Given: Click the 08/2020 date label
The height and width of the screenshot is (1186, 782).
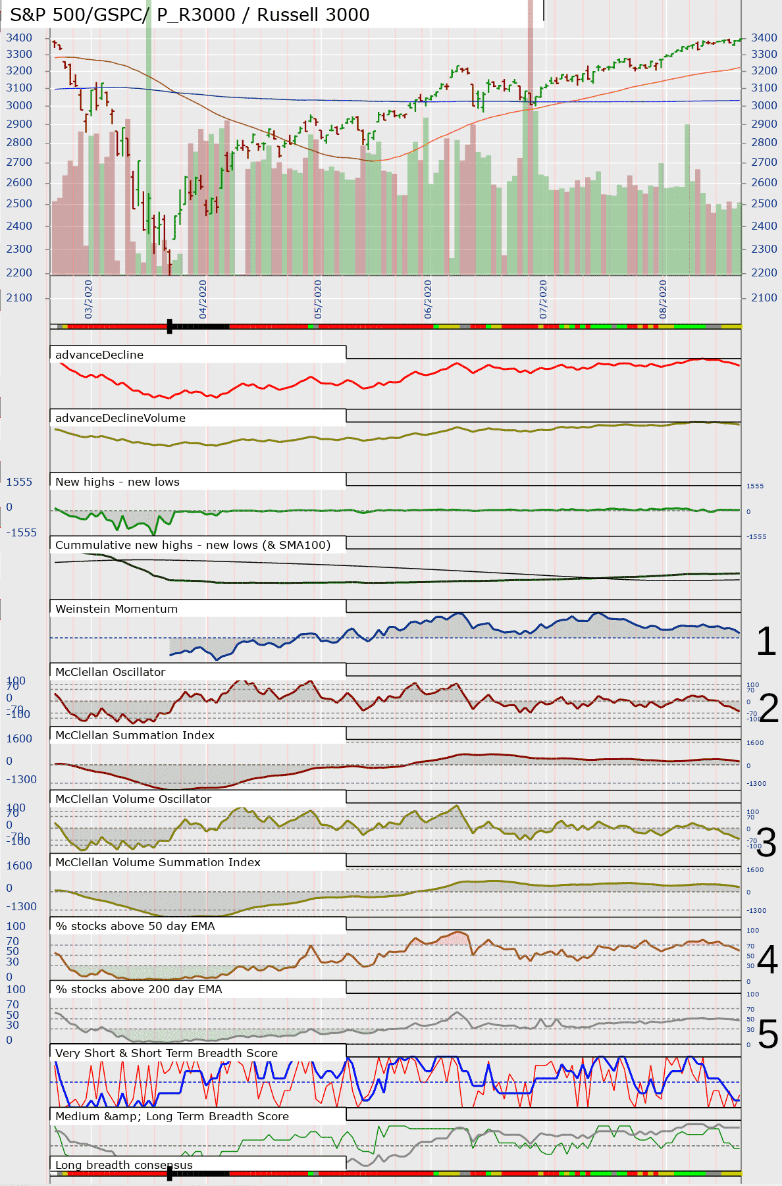Looking at the screenshot, I should coord(663,299).
